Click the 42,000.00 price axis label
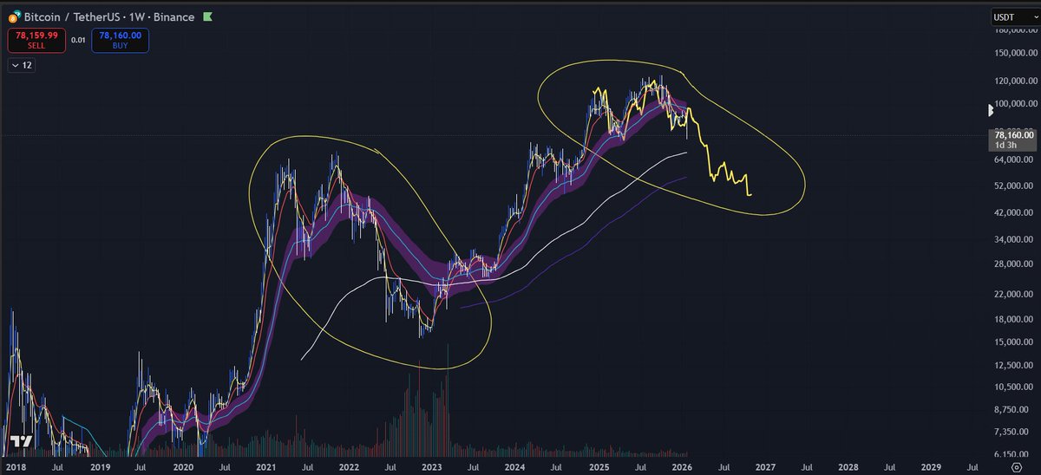Image resolution: width=1041 pixels, height=475 pixels. click(1014, 212)
